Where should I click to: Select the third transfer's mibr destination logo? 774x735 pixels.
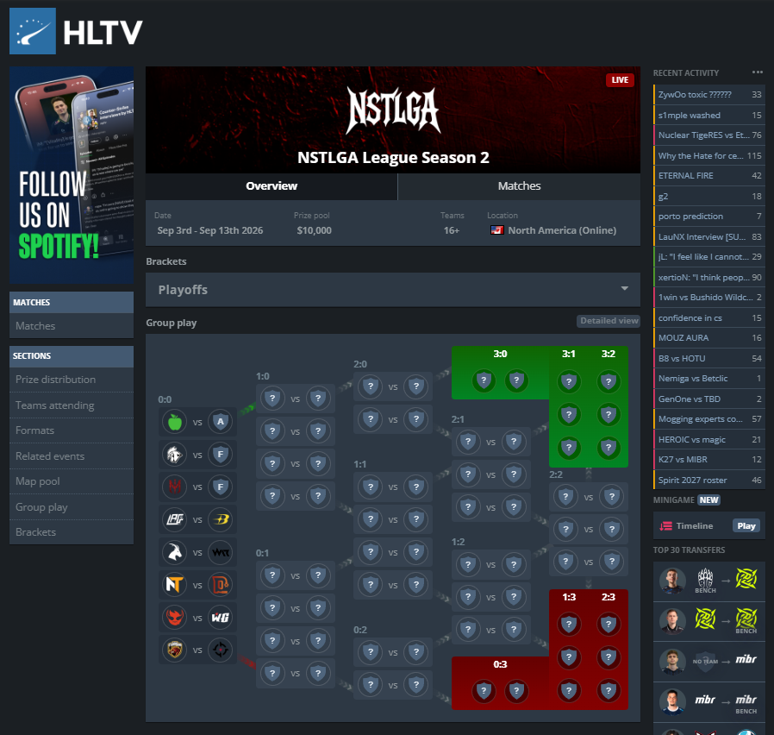tap(746, 659)
